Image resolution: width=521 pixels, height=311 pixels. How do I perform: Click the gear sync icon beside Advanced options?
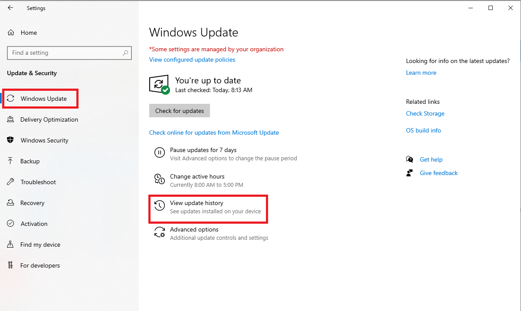coord(160,232)
